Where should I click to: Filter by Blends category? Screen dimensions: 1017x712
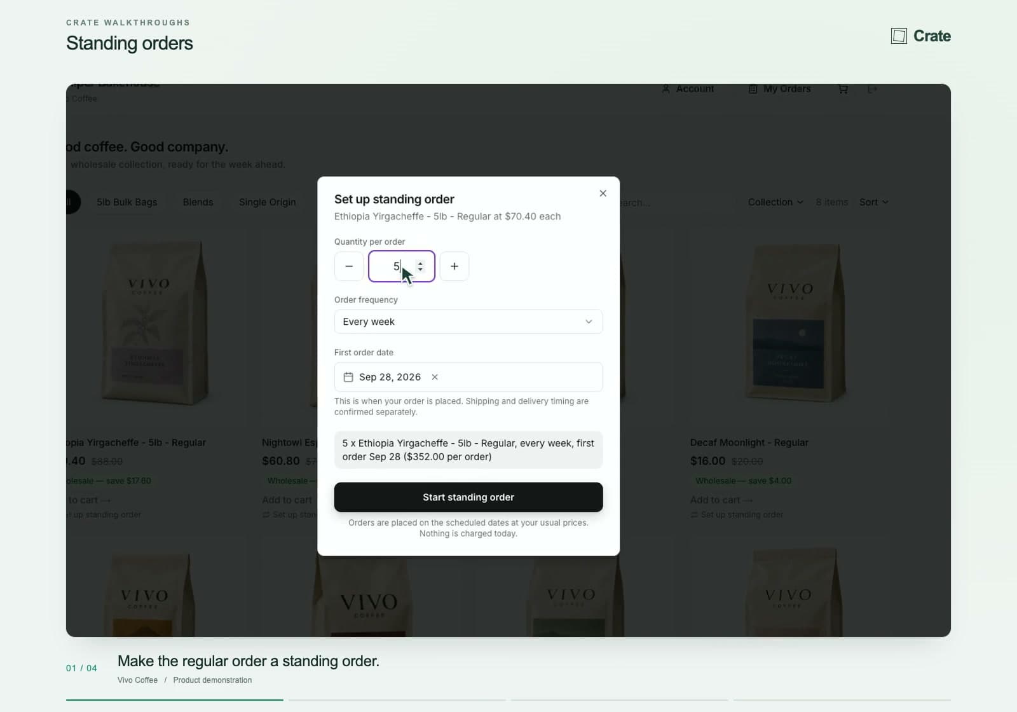198,202
